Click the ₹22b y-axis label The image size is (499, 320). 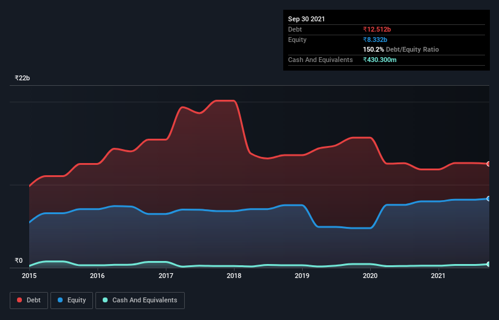[22, 78]
